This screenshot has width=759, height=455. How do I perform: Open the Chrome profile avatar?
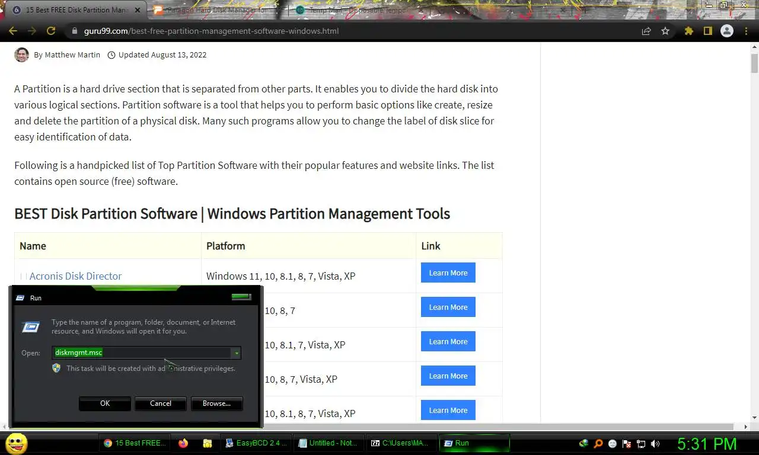pos(726,31)
